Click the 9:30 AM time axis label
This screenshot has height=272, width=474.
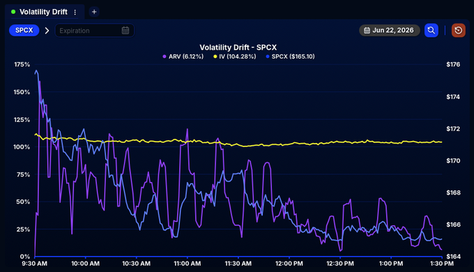[34, 264]
